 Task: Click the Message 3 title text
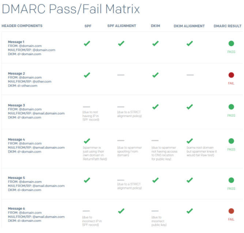pyautogui.click(x=16, y=105)
